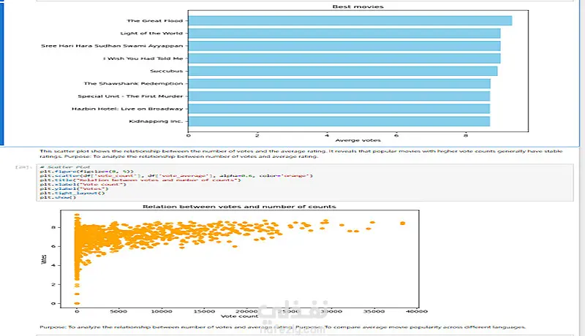This screenshot has width=585, height=336.
Task: Click the "Light of the World" bar label
Action: pyautogui.click(x=151, y=34)
